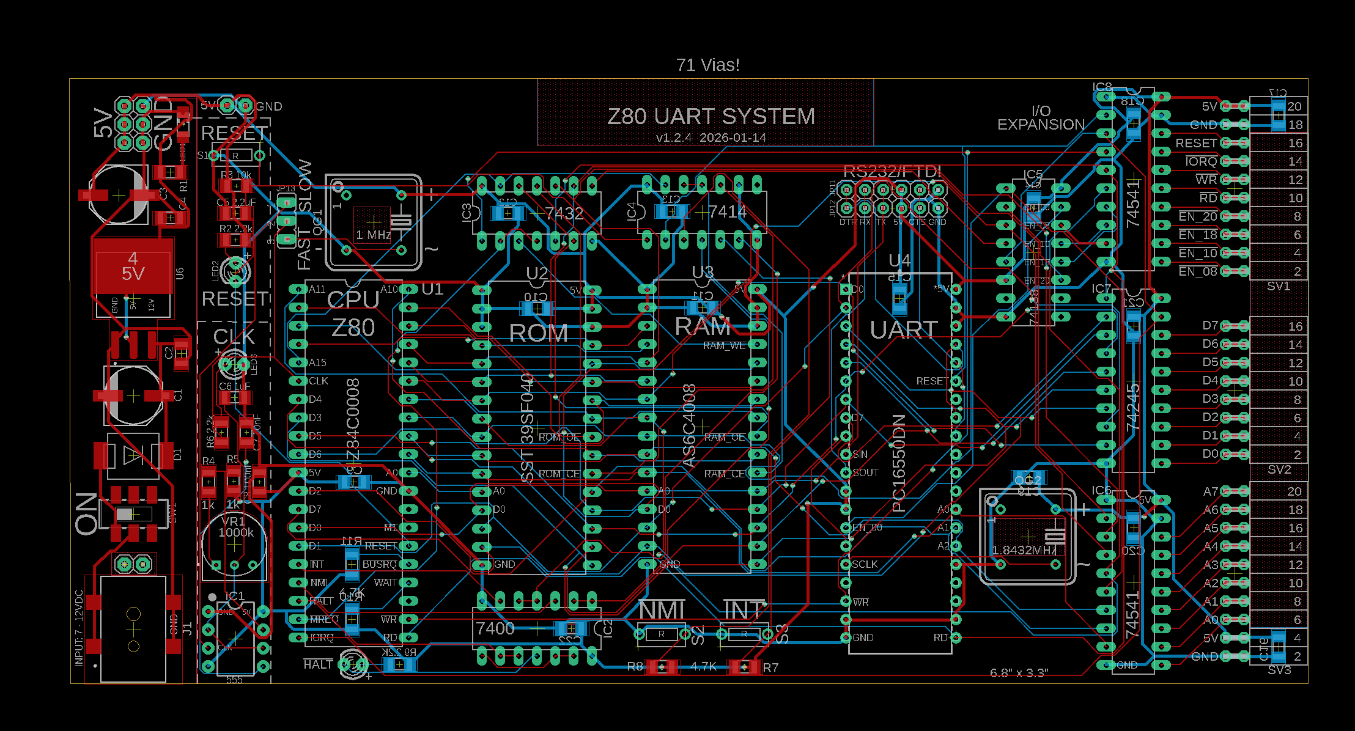Select the red 5V regulator pad U6
Image resolution: width=1355 pixels, height=731 pixels.
pos(133,266)
